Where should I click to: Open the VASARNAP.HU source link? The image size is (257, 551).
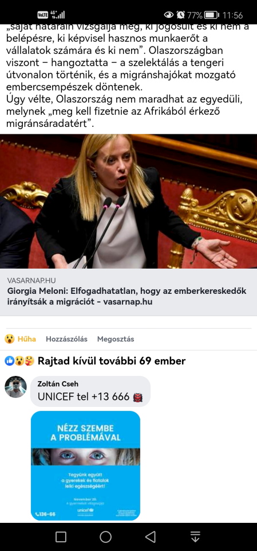[31, 281]
